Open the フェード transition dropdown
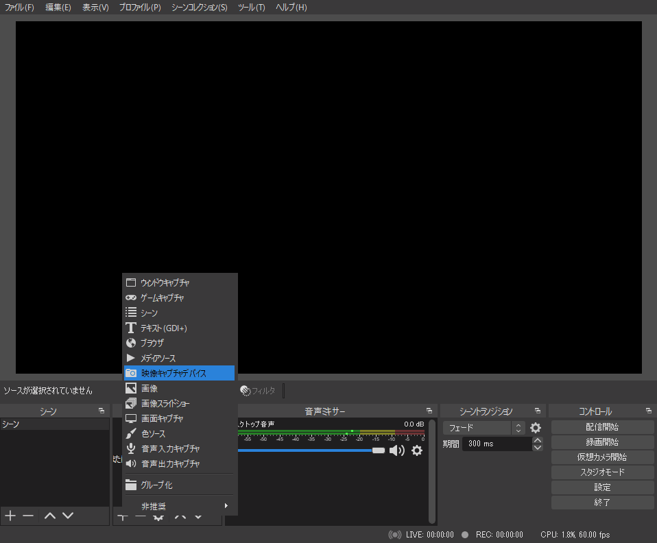Viewport: 657px width, 543px height. click(484, 428)
